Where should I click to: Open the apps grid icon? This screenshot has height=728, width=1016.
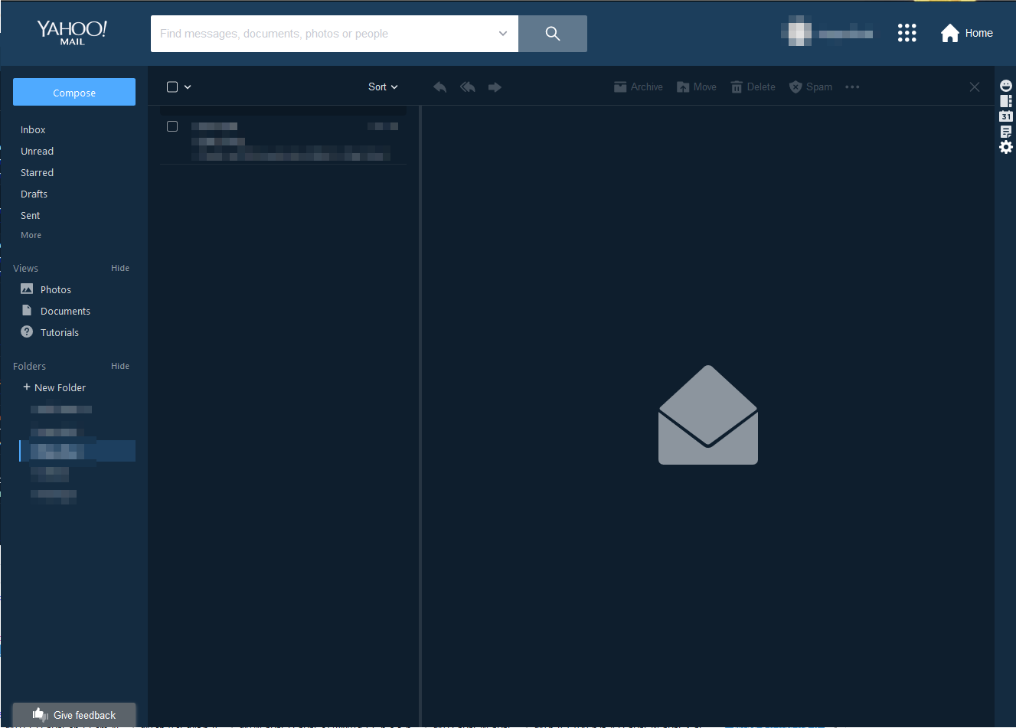point(907,32)
